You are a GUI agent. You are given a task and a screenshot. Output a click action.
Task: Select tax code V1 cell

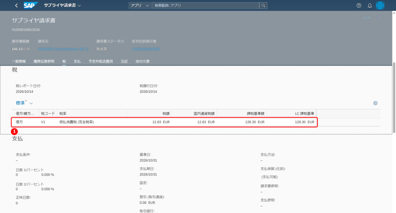[x=43, y=122]
